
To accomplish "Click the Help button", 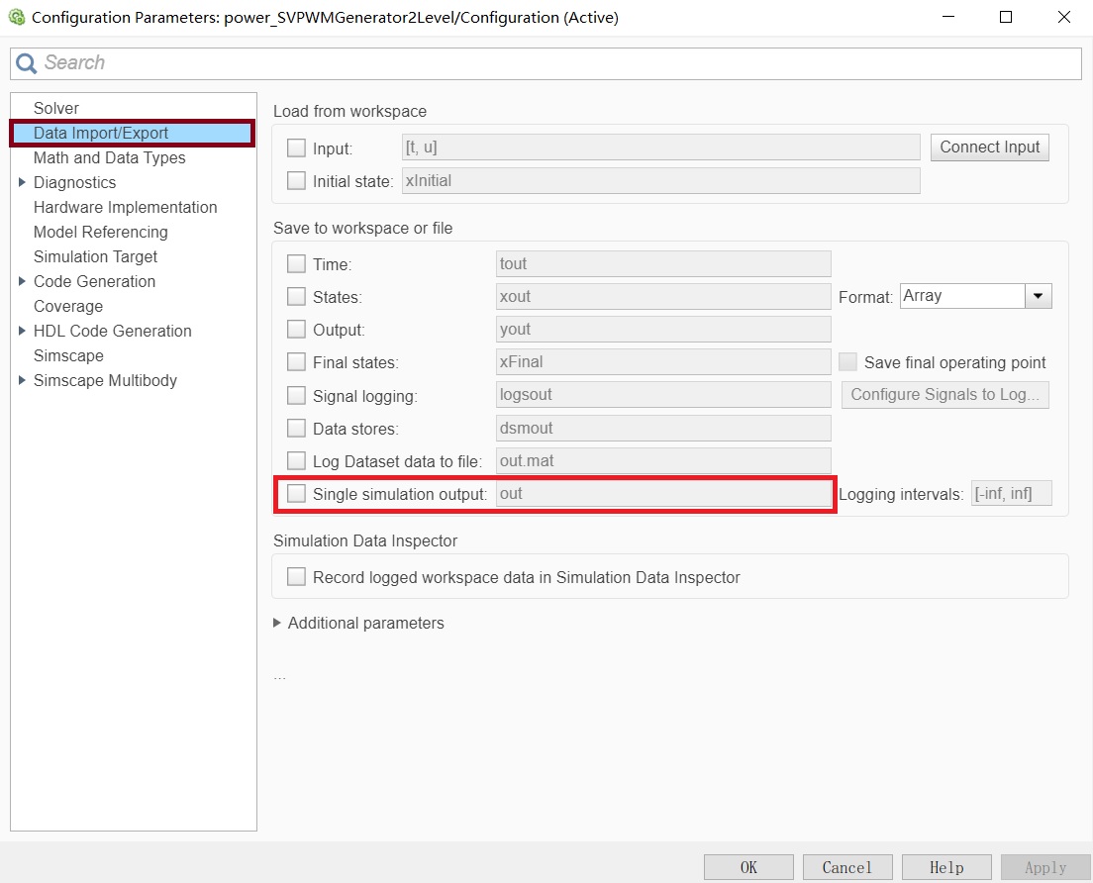I will pyautogui.click(x=946, y=868).
